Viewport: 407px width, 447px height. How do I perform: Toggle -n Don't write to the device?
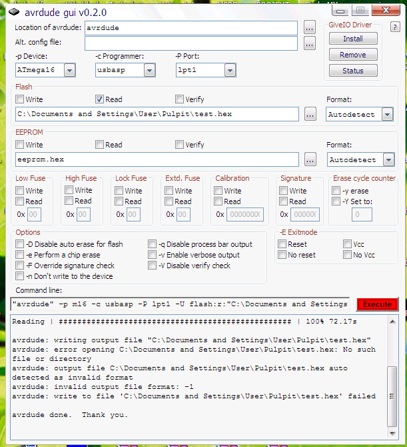pos(19,276)
